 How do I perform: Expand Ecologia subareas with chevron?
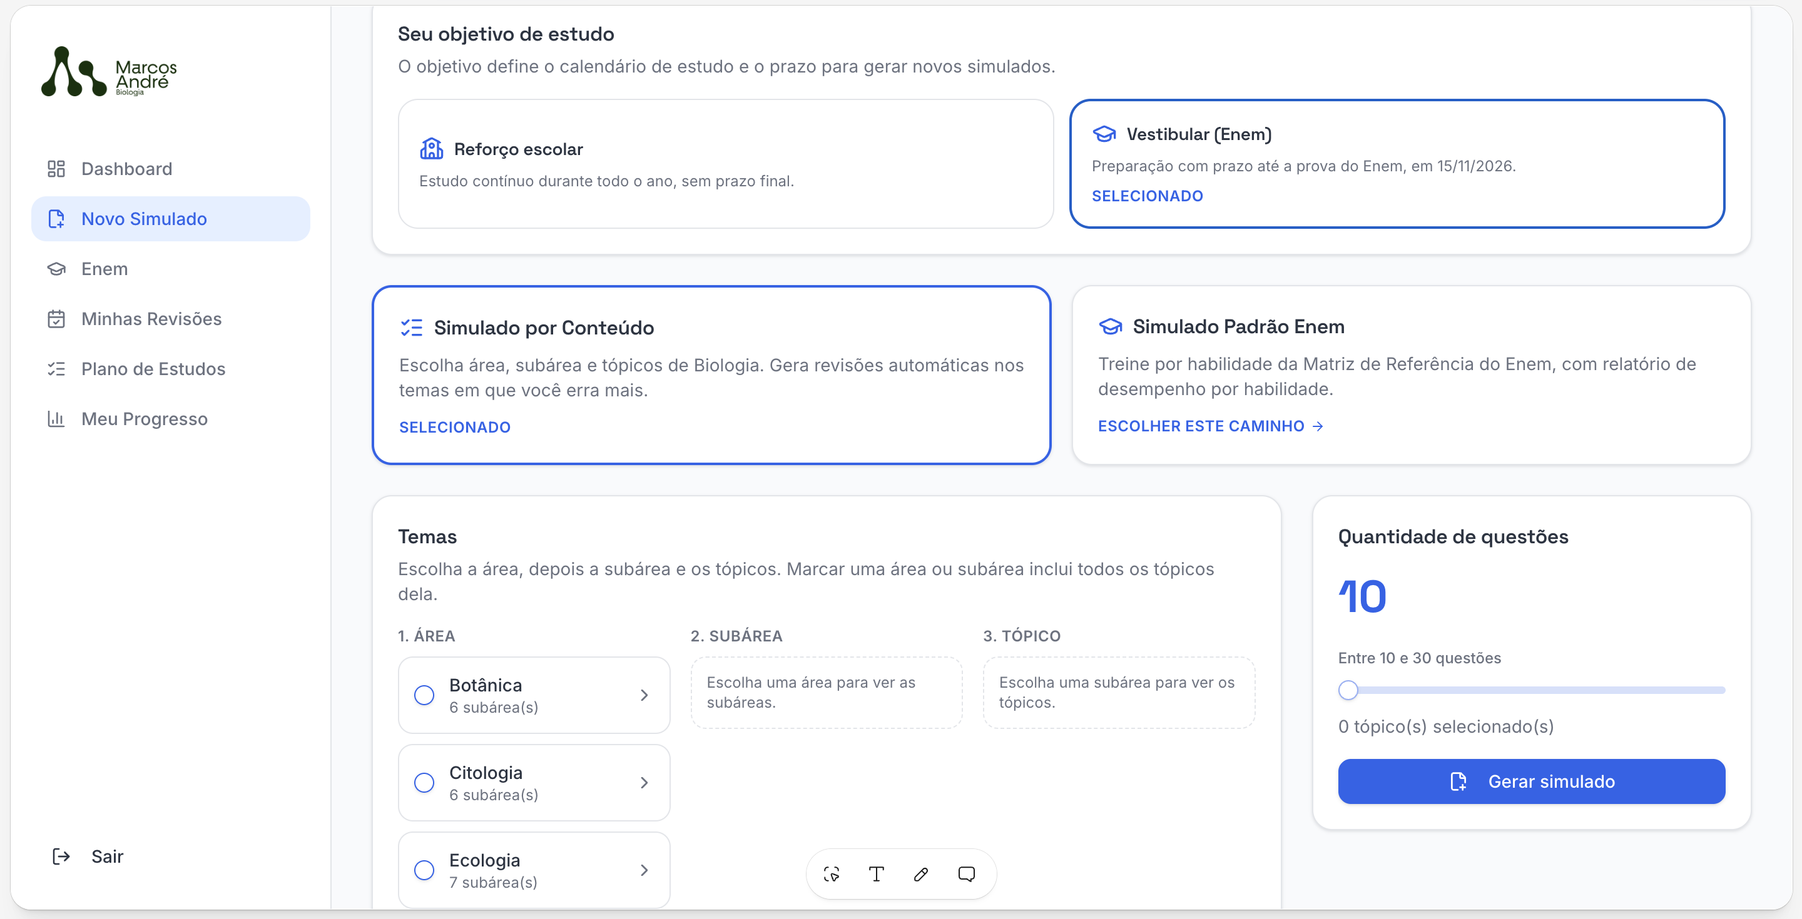pyautogui.click(x=644, y=870)
